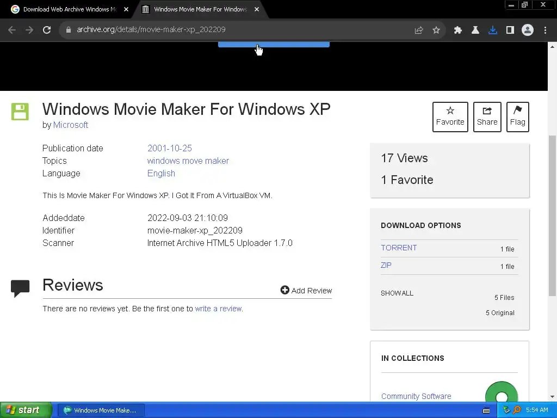Open the Windows XP start button

click(x=26, y=410)
